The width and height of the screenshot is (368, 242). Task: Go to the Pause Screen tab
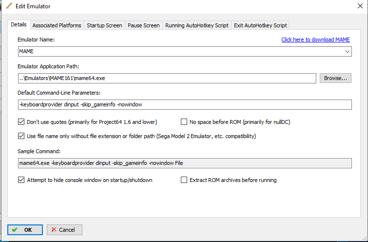(x=144, y=25)
